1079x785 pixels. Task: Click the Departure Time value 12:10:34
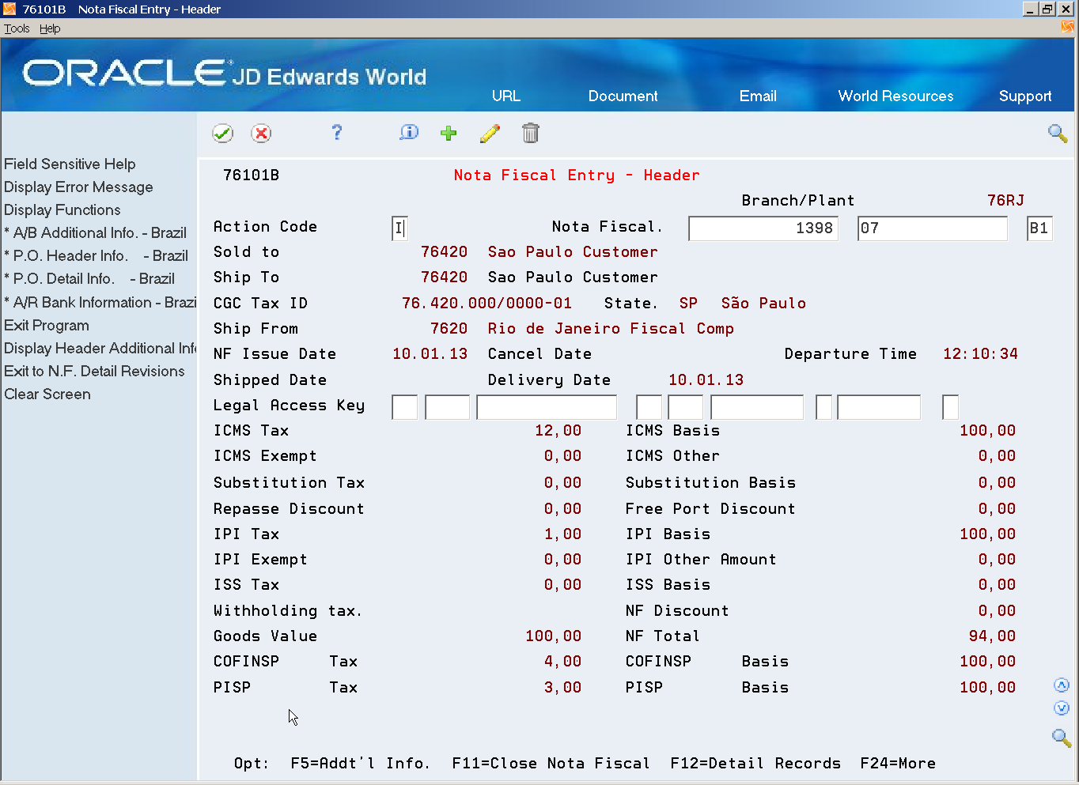coord(980,353)
